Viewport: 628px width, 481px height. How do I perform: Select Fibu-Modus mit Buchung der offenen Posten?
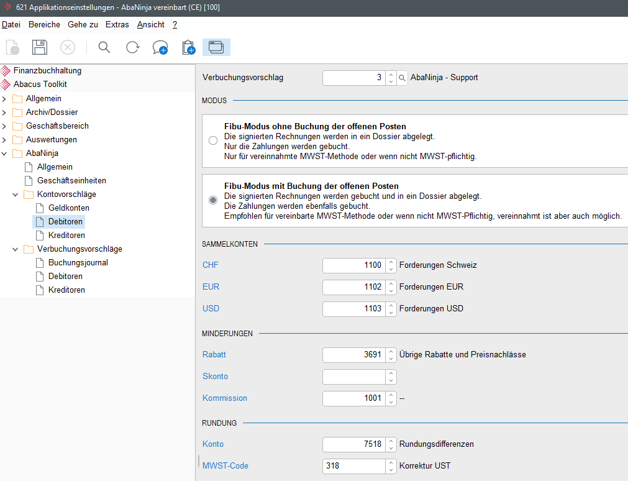pyautogui.click(x=213, y=200)
